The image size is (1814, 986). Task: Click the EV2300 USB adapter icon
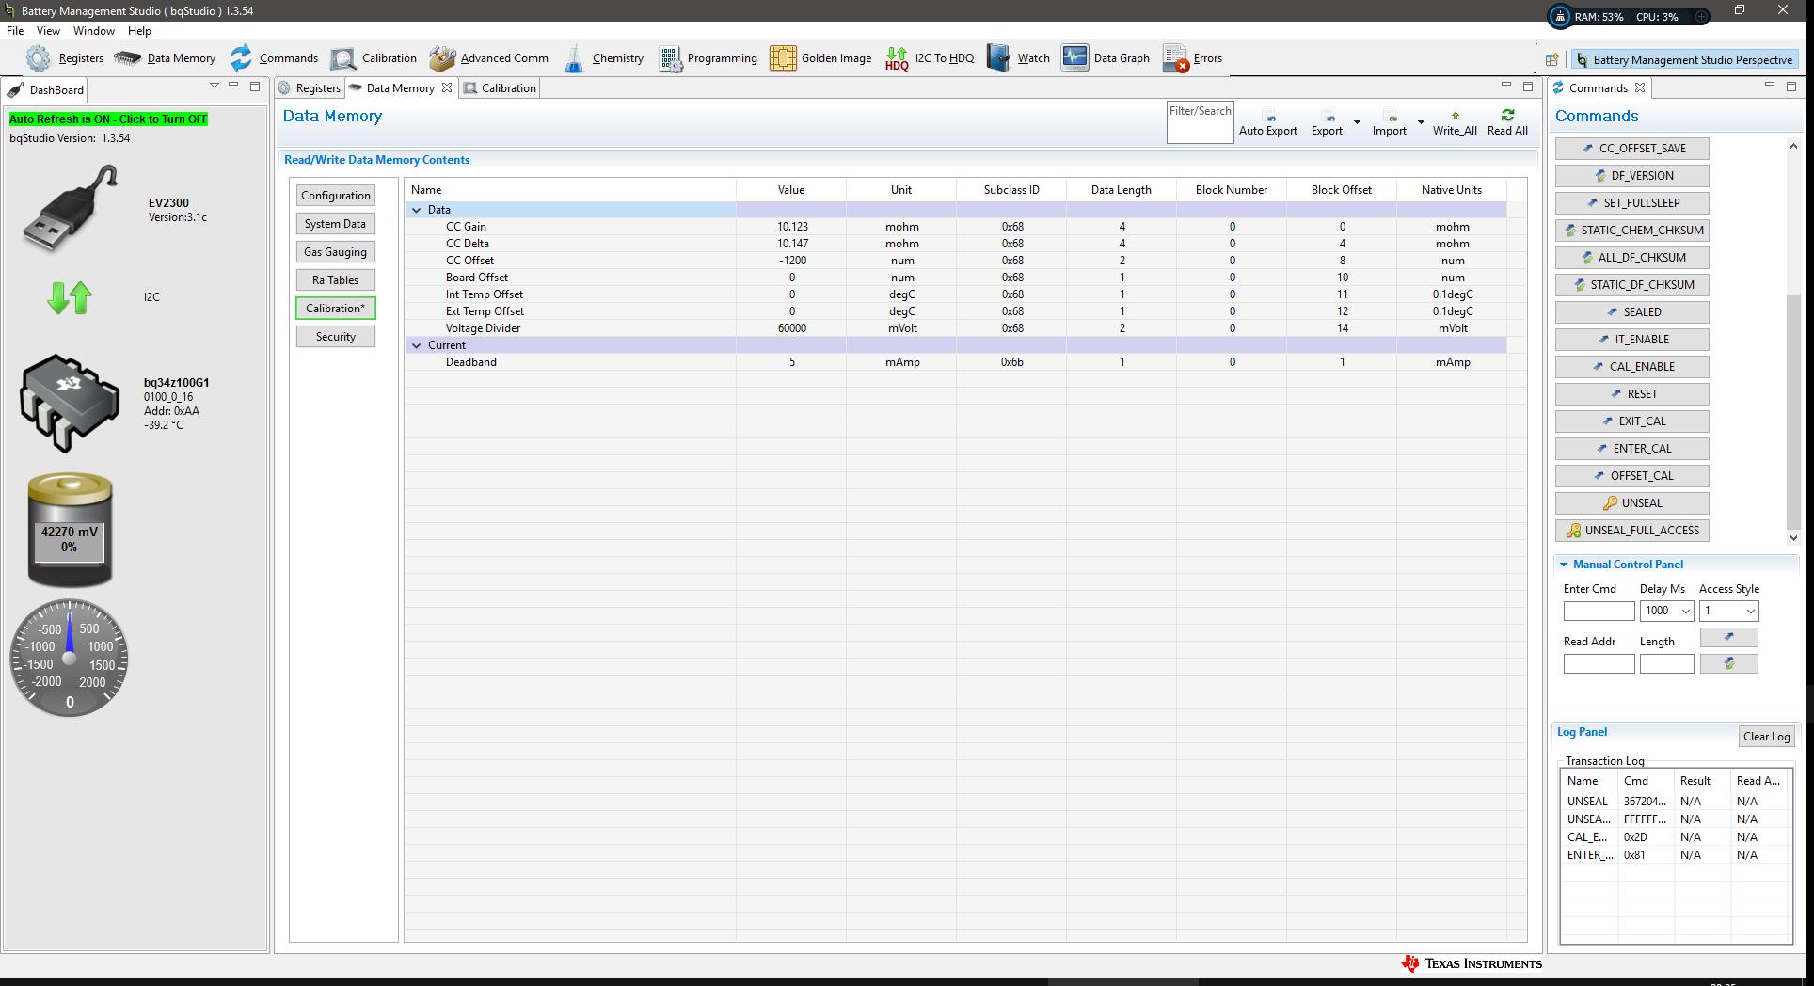(71, 209)
